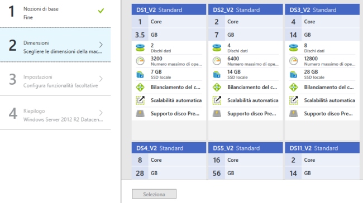Viewport: 363px width, 203px height.
Task: Click the 16 Core row in DS5_V2
Action: click(x=245, y=159)
